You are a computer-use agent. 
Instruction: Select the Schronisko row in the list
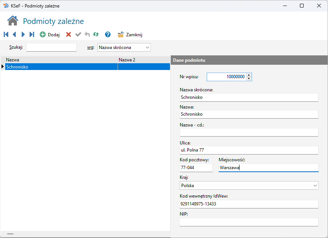coord(60,67)
